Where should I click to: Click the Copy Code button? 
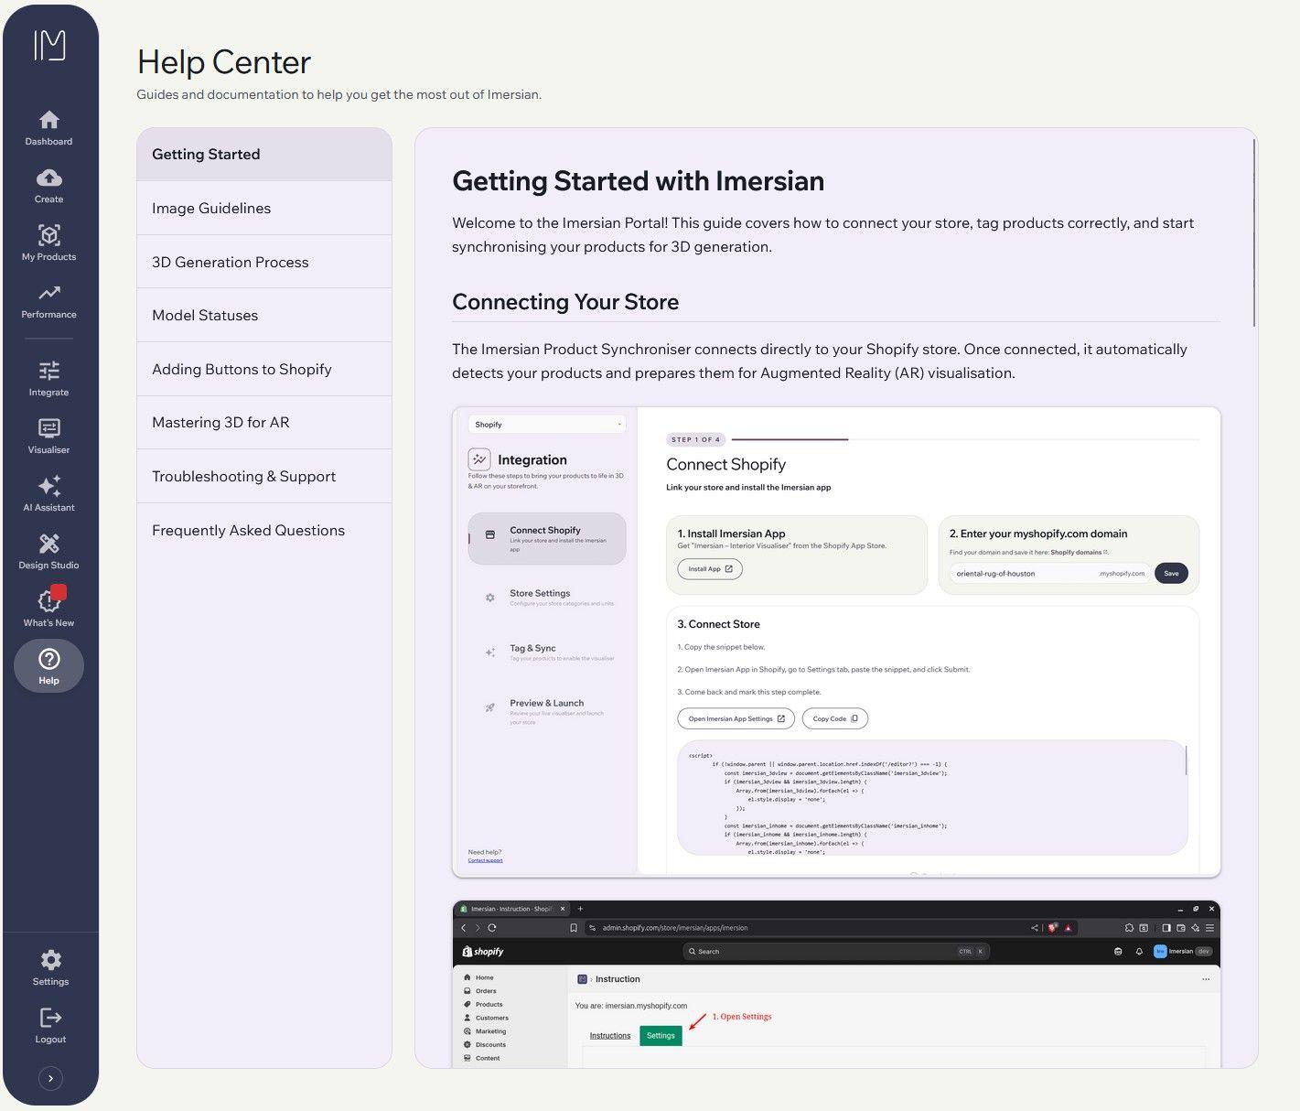point(835,719)
